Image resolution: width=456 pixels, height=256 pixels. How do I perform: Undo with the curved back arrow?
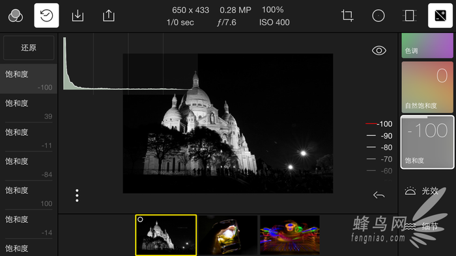[x=379, y=195]
